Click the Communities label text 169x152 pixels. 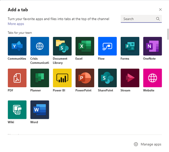click(17, 59)
